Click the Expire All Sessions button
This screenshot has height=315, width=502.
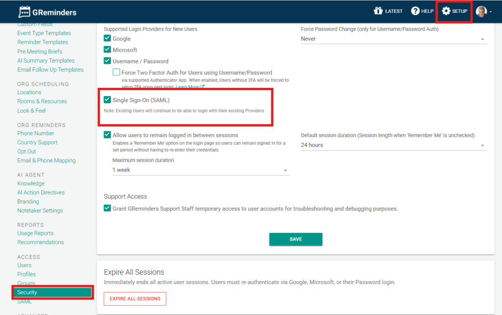click(135, 299)
